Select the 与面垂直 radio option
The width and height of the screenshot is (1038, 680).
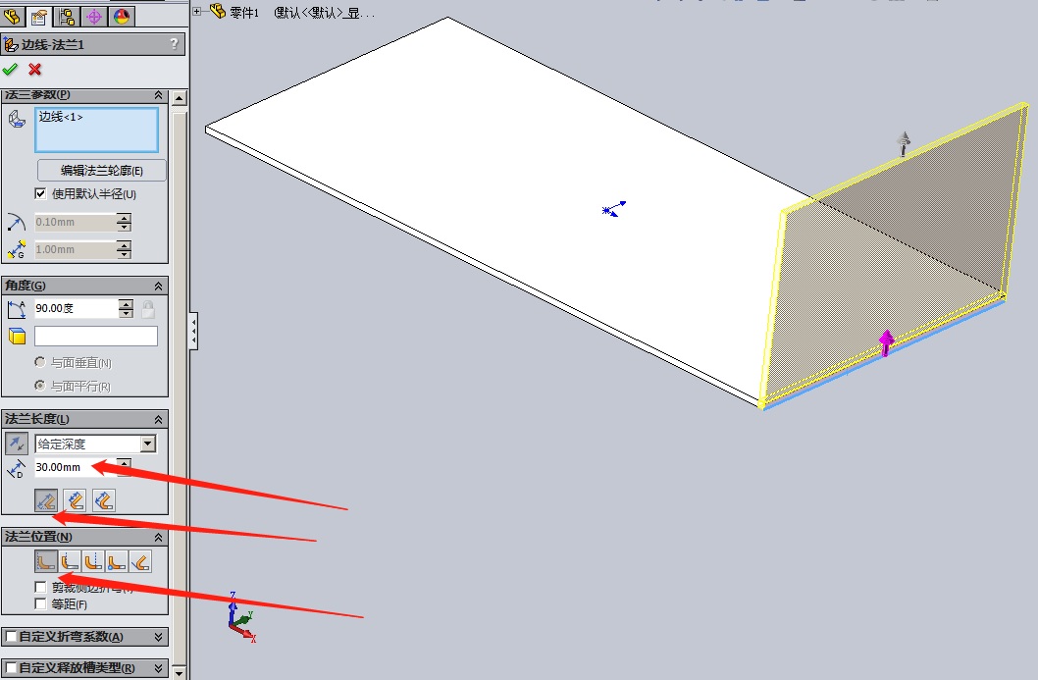click(x=40, y=362)
